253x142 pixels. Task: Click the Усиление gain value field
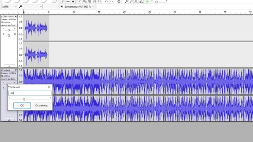(x=30, y=93)
